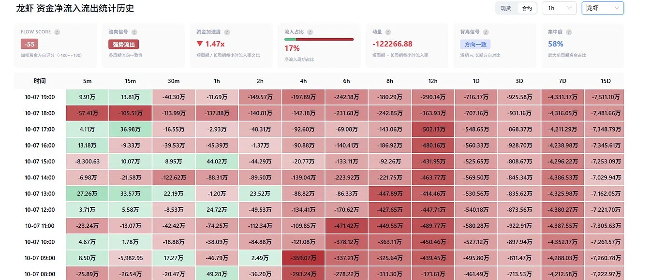Screen dimensions: 666x280
Task: Click the 时间 column header
Action: [x=40, y=81]
